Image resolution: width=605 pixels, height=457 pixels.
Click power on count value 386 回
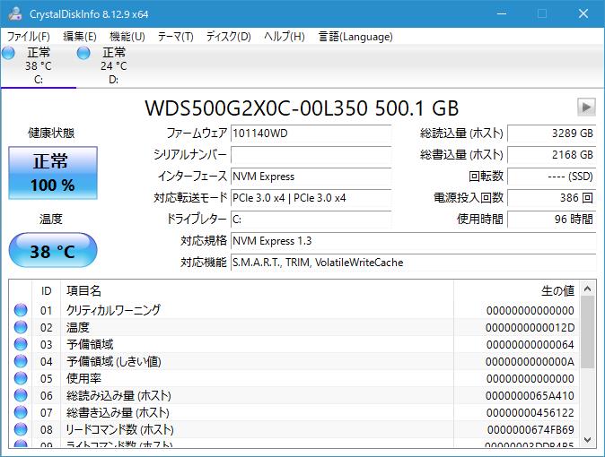tap(552, 198)
